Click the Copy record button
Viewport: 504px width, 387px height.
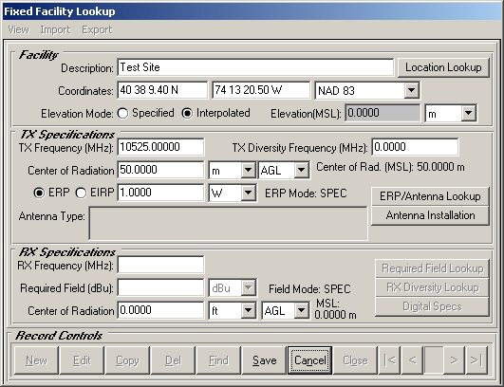coord(127,360)
